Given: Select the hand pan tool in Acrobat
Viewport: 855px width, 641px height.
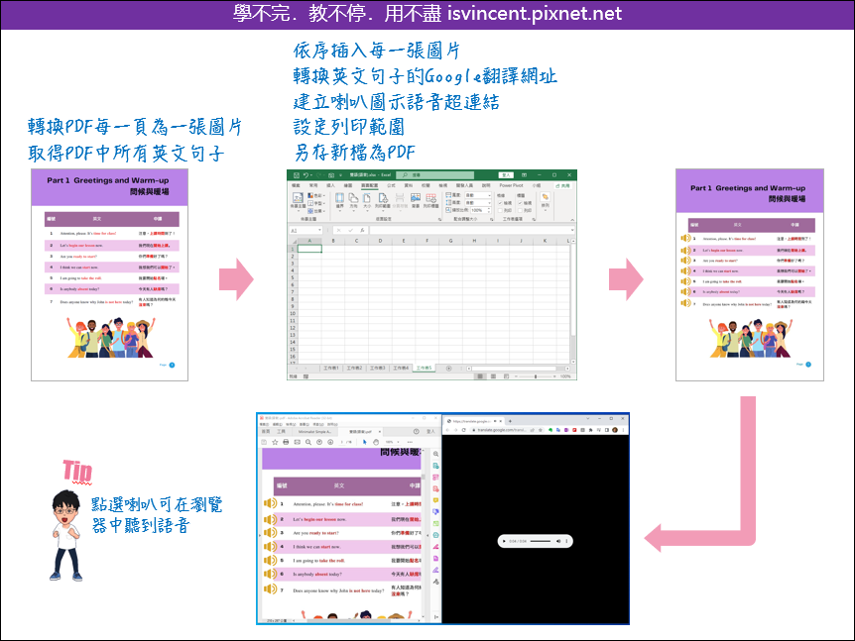Looking at the screenshot, I should click(x=376, y=442).
